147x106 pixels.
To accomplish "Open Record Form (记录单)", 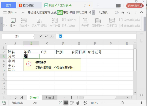I will click(x=68, y=26).
